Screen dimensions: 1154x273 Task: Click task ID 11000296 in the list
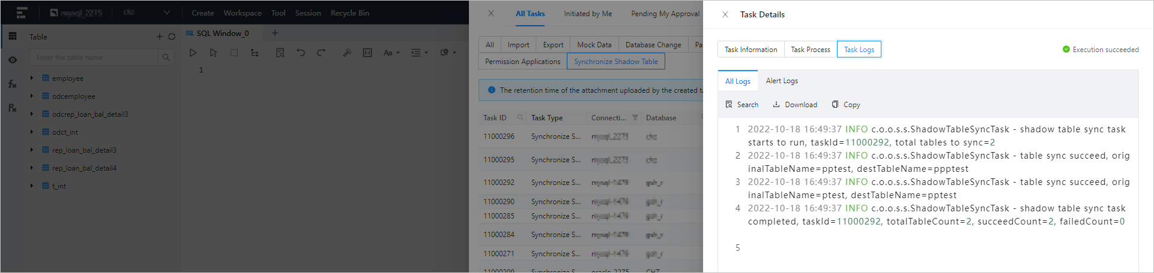(499, 136)
